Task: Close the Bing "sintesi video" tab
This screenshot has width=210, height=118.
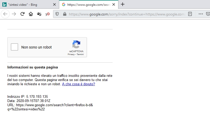Action: [x=54, y=4]
